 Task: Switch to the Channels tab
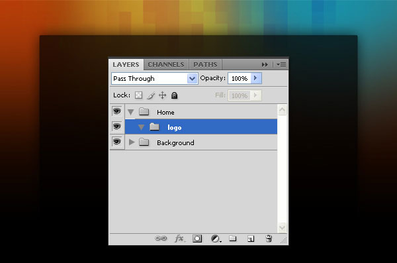(x=166, y=65)
